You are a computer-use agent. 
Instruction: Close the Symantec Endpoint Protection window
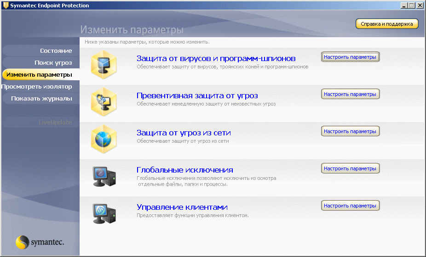point(420,5)
